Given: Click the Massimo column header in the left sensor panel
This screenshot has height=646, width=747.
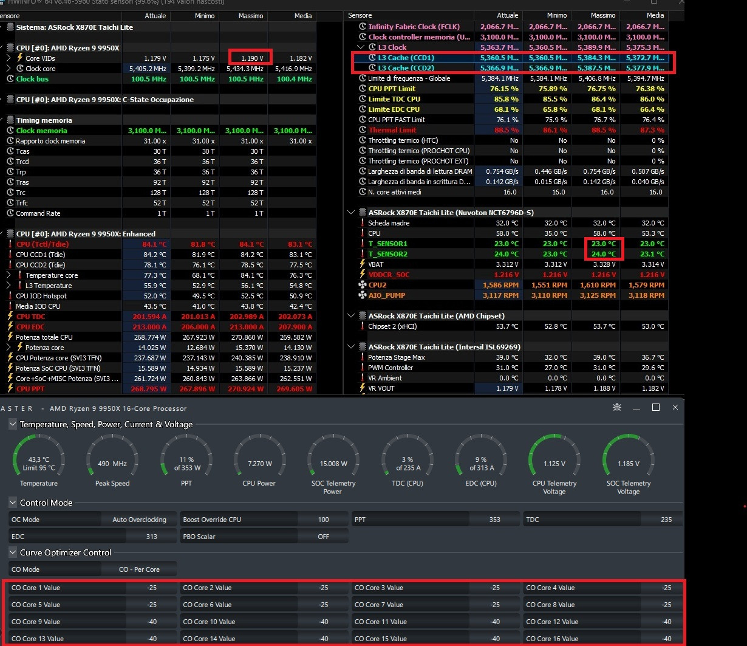Looking at the screenshot, I should [243, 16].
